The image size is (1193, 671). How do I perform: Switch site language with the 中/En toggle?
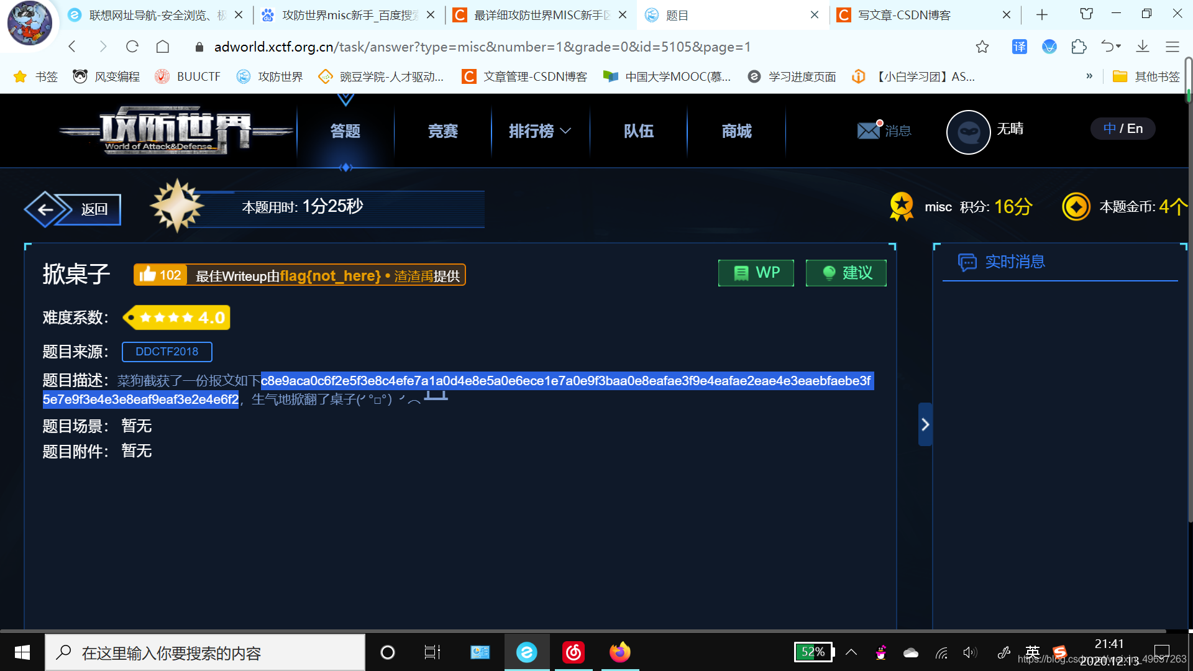1122,129
